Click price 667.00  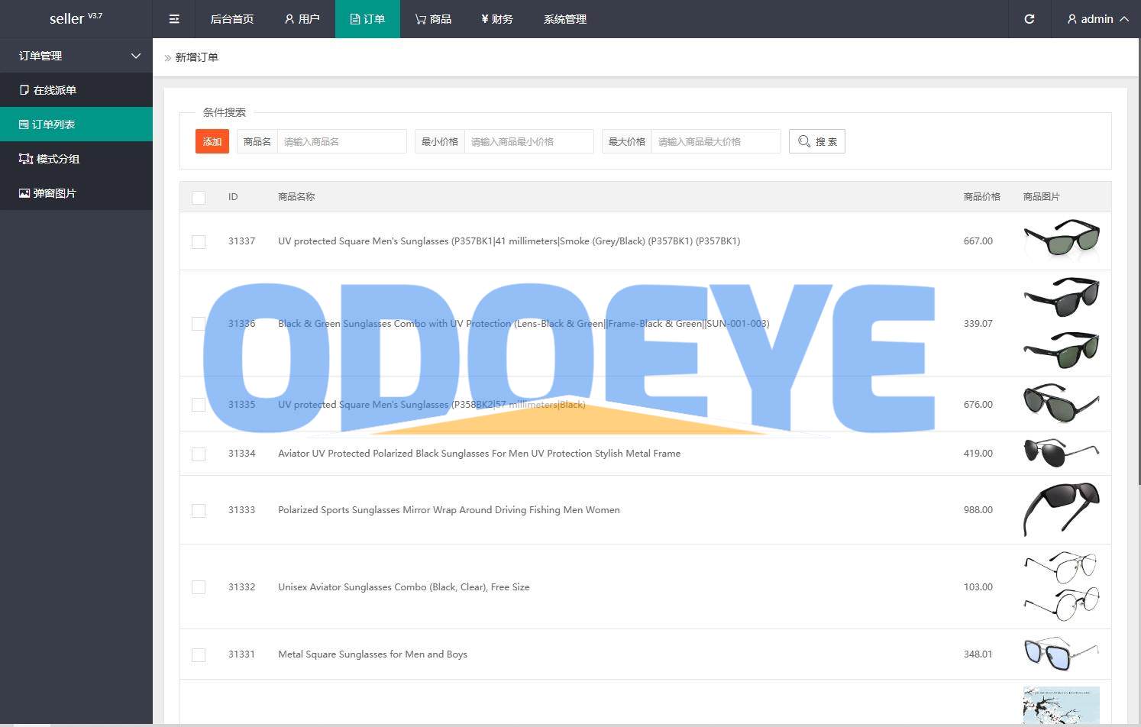(978, 241)
